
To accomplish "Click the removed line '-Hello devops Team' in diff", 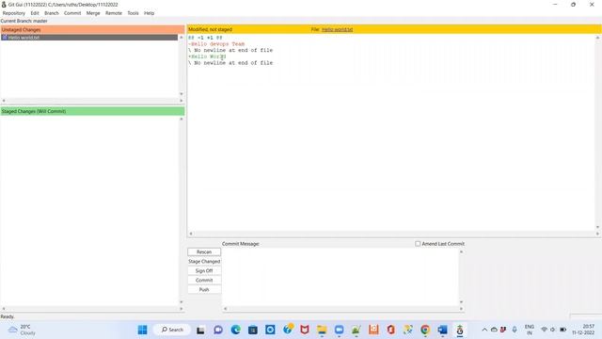I will pos(216,44).
